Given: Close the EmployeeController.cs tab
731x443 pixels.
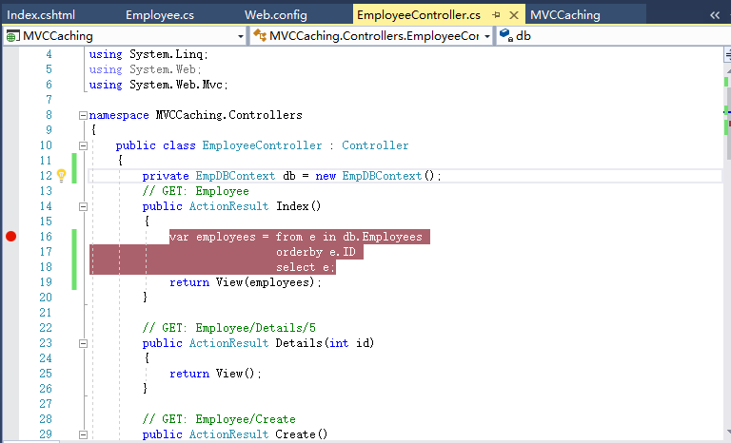Looking at the screenshot, I should [514, 15].
